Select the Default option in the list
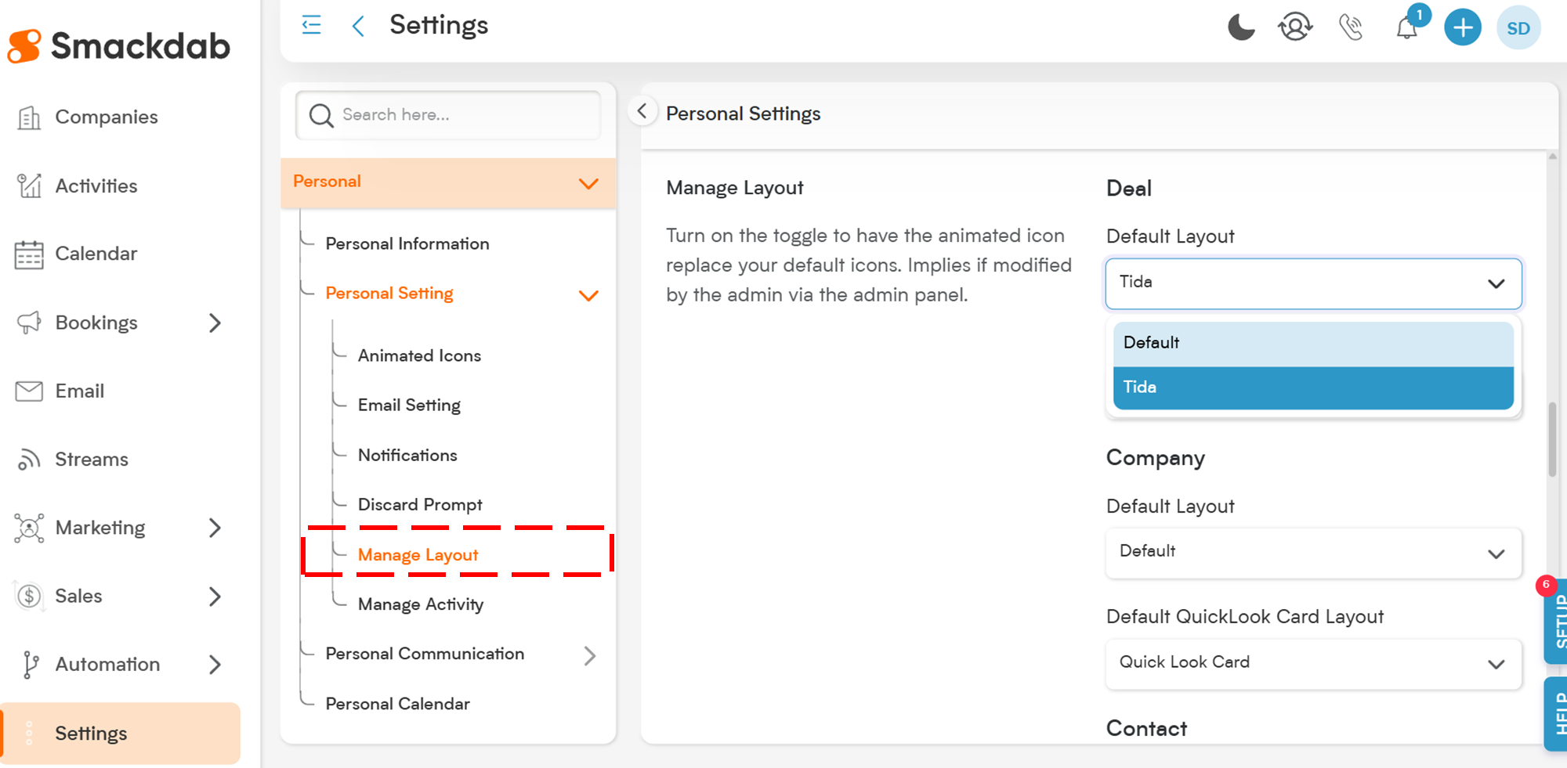Screen dimensions: 1567x768 (x=1312, y=343)
